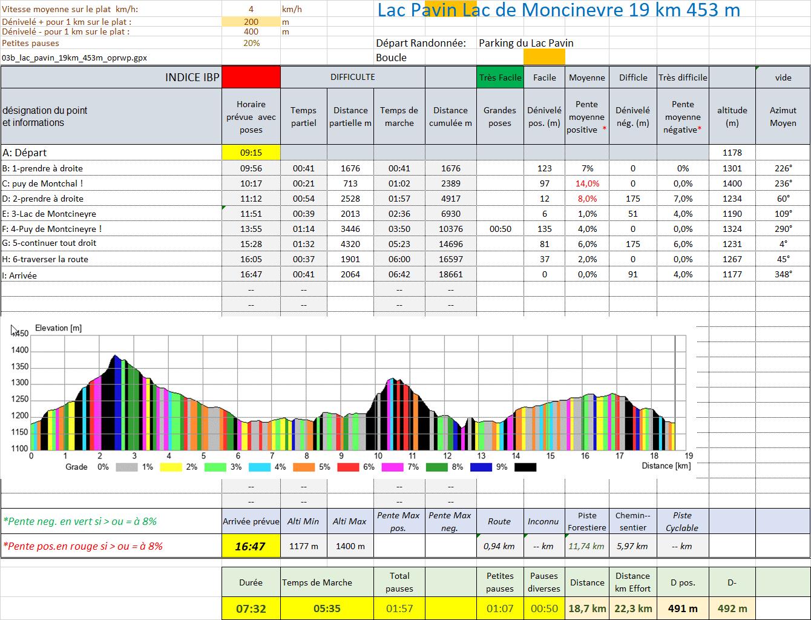
Task: Select the Difficile difficulty header
Action: [632, 77]
